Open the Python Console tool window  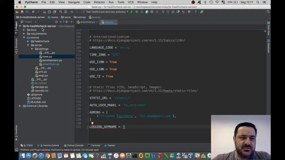point(73,145)
